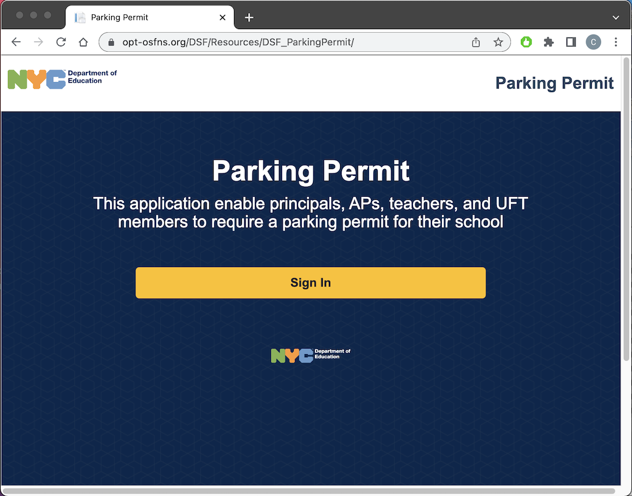Open the Chrome three-dot menu
The image size is (632, 496).
tap(616, 42)
